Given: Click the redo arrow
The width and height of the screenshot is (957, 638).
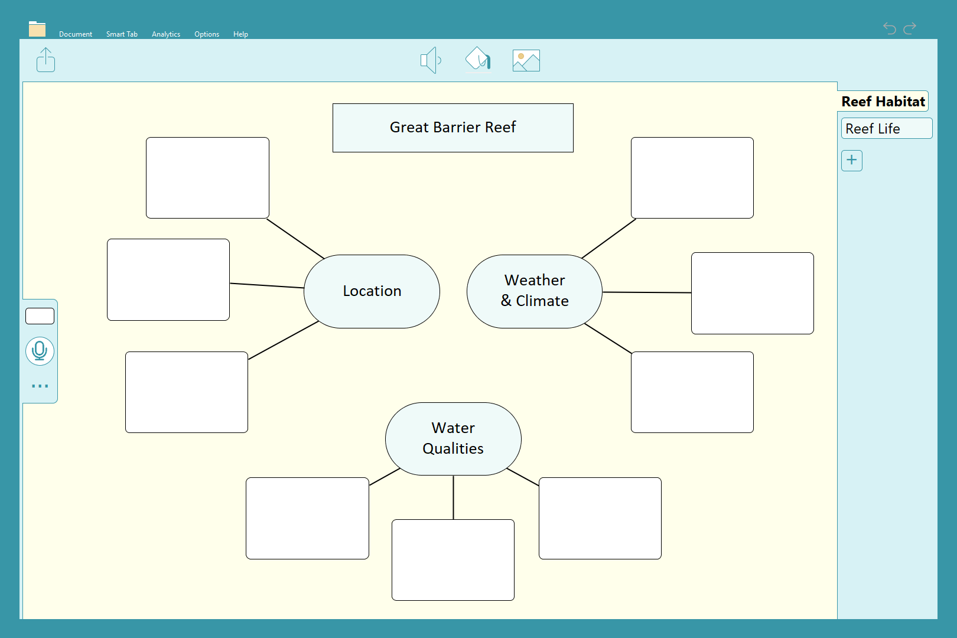Looking at the screenshot, I should [910, 28].
